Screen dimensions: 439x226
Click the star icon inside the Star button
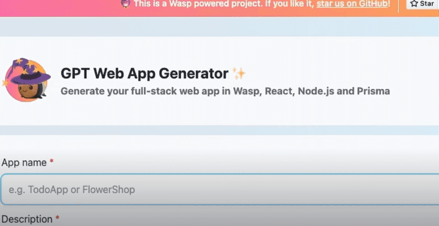pyautogui.click(x=414, y=3)
